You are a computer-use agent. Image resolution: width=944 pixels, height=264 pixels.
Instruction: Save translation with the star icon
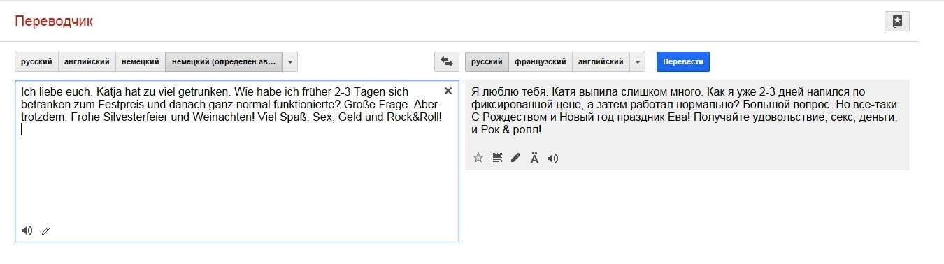pos(478,158)
